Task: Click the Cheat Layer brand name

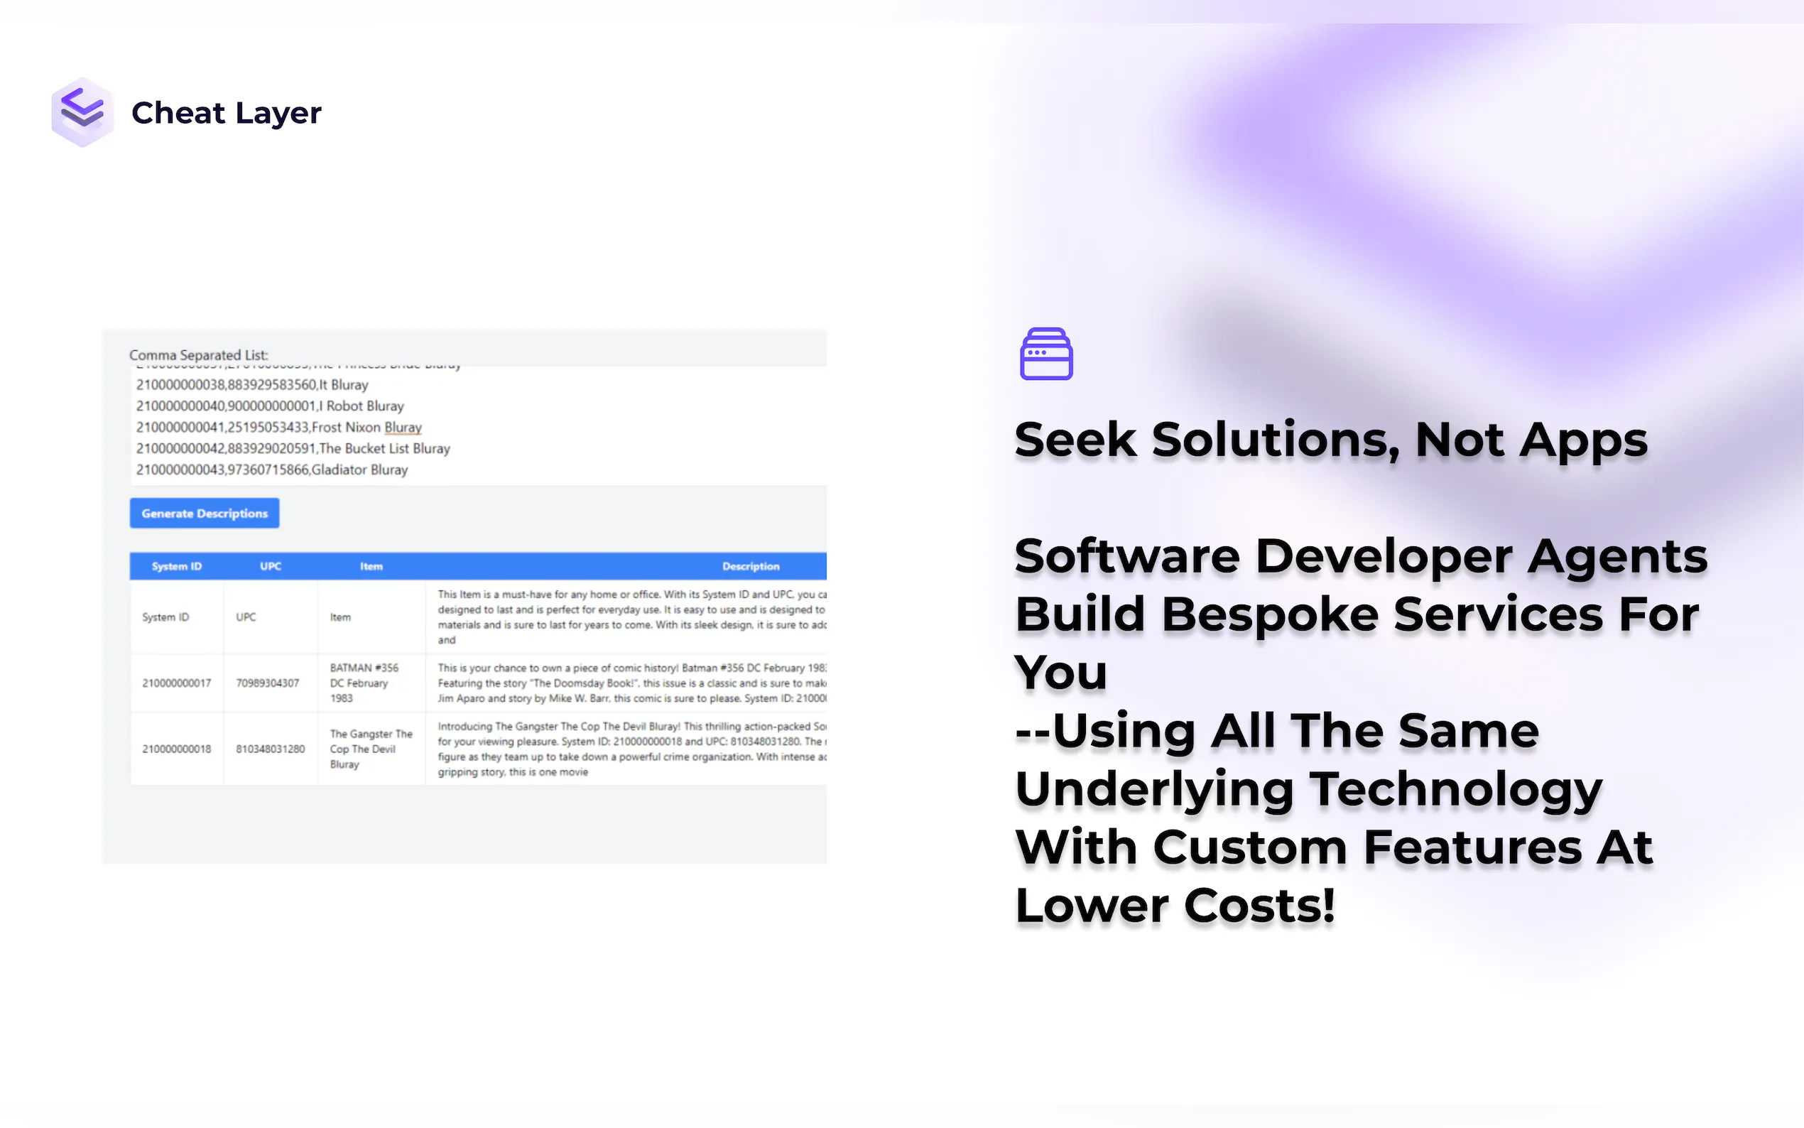Action: [226, 113]
